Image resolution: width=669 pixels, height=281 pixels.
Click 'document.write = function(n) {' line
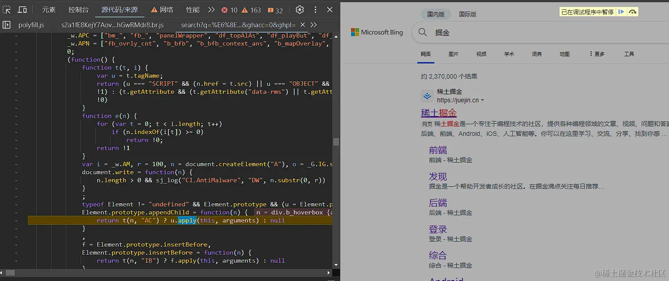[137, 172]
